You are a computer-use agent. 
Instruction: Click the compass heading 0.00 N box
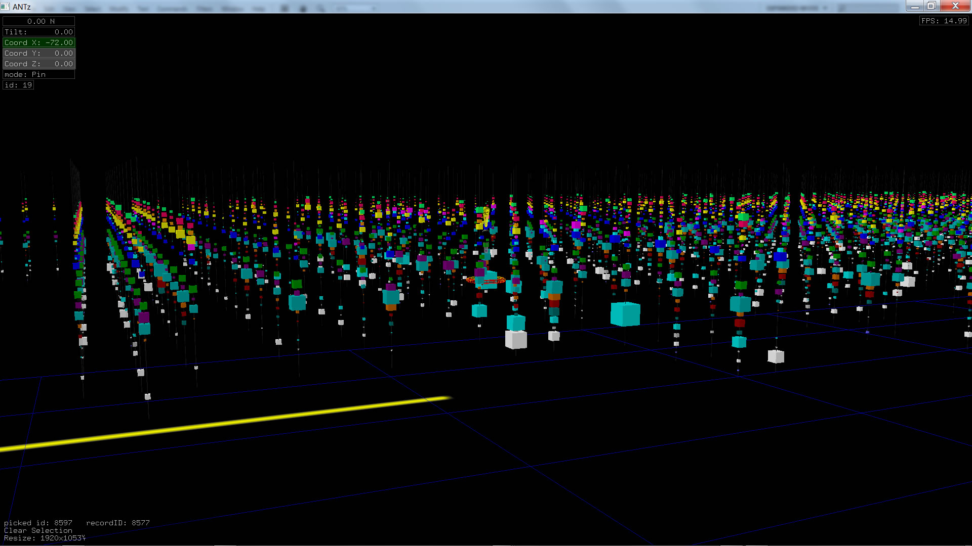pos(38,21)
